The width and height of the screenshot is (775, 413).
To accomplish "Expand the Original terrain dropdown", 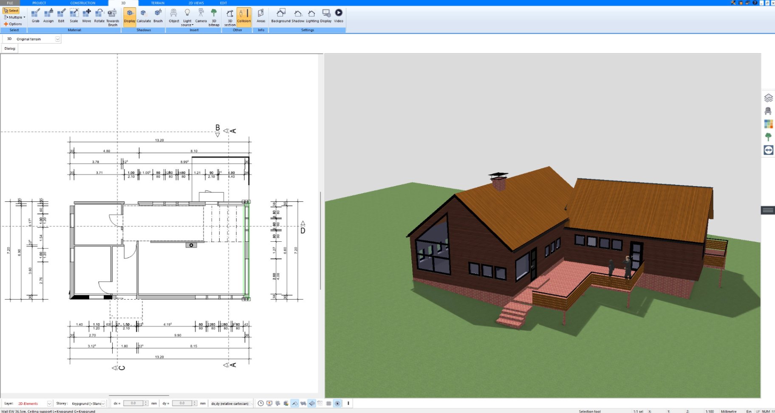I will pos(58,39).
